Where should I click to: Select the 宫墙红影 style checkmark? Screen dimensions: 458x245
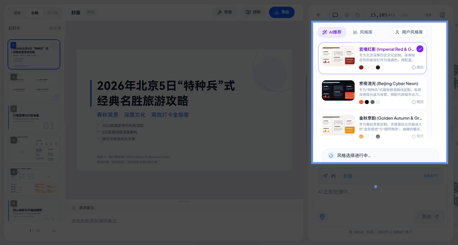(420, 49)
